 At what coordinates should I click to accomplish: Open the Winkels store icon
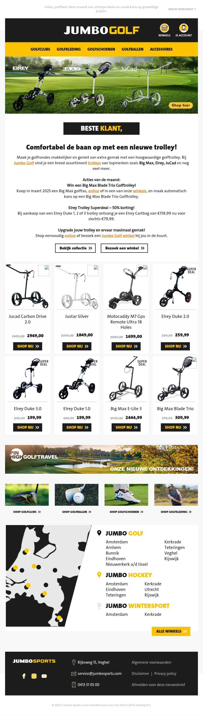coord(164,28)
